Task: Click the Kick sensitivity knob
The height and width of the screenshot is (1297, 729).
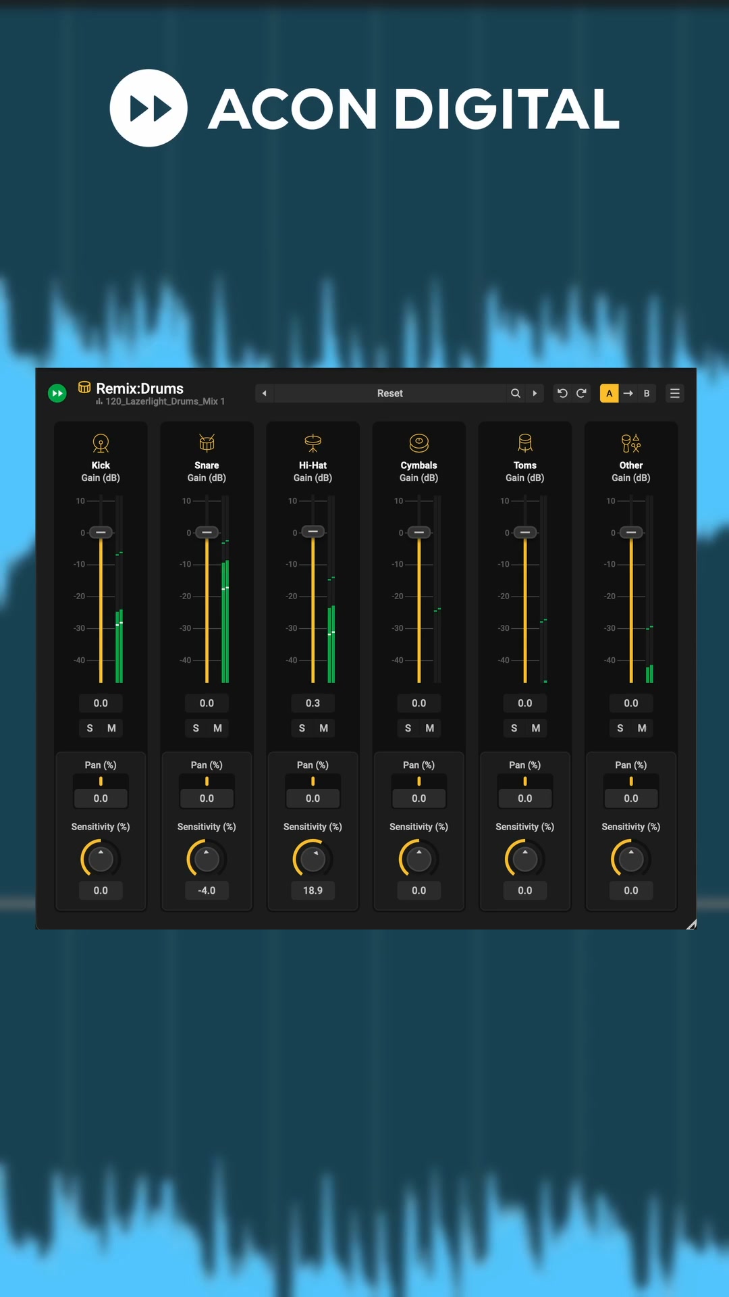Action: pyautogui.click(x=101, y=859)
